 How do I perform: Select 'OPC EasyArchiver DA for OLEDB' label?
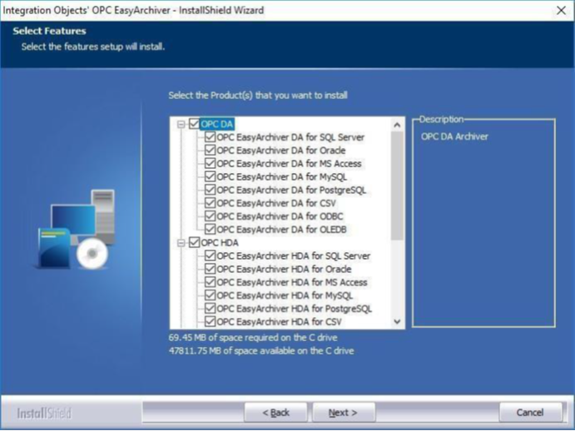tap(281, 230)
